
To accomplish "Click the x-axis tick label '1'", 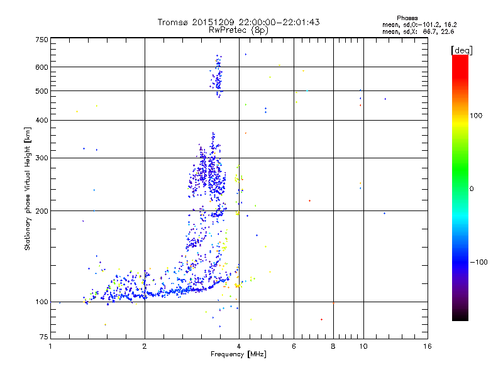I will tap(50, 346).
